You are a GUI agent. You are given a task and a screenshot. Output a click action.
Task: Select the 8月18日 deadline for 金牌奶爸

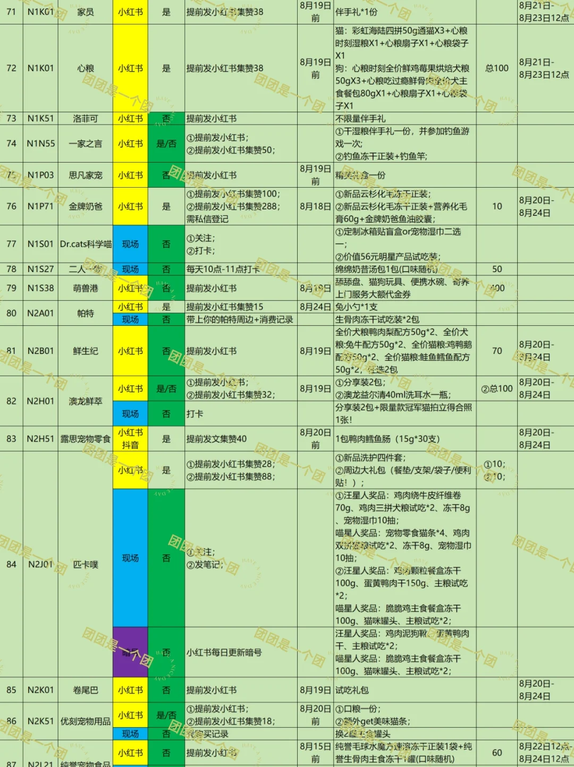pyautogui.click(x=314, y=205)
